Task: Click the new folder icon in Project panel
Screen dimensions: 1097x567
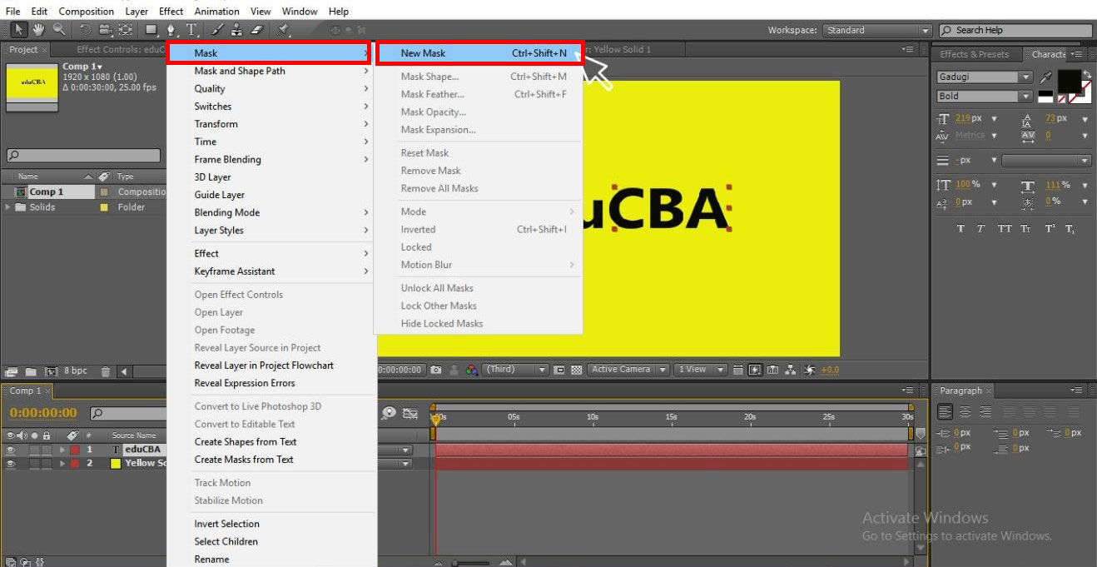Action: tap(30, 371)
